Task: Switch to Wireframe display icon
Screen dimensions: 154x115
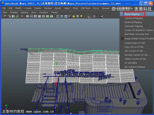Action: (58, 16)
